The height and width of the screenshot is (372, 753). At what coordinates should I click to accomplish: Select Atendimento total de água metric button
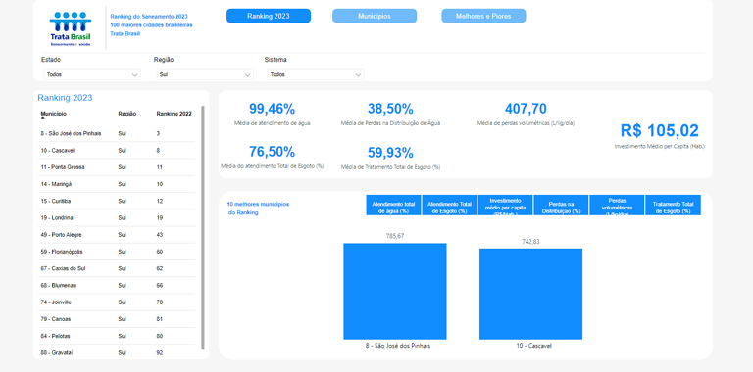393,205
